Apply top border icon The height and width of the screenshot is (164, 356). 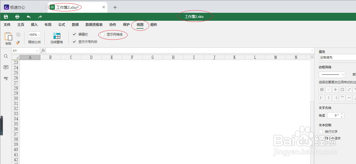tap(342, 98)
